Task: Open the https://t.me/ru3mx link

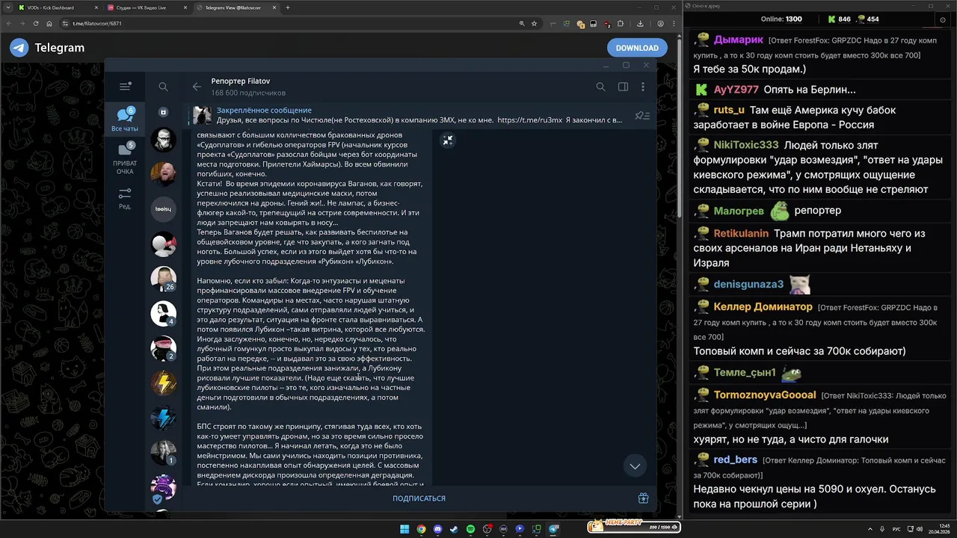Action: [x=529, y=120]
